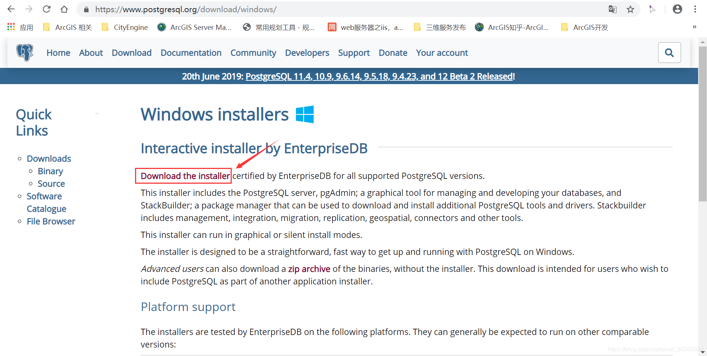The width and height of the screenshot is (707, 356).
Task: Open the Apps grid shortcut in bookmarks bar
Action: [11, 27]
